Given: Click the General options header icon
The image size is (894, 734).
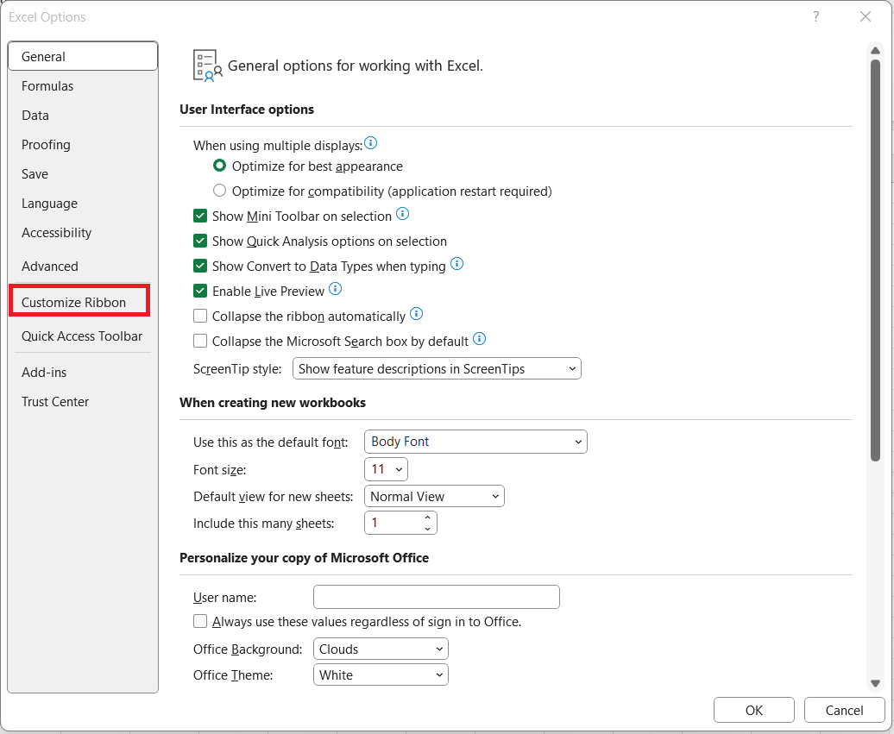Looking at the screenshot, I should coord(207,66).
